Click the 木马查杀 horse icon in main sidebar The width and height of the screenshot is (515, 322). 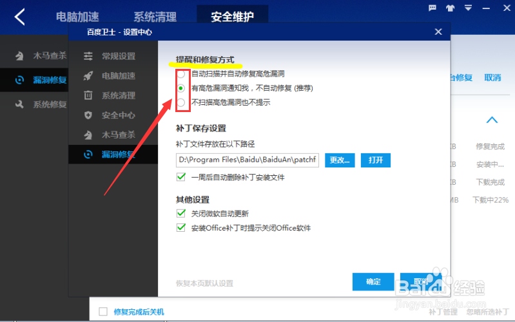click(19, 56)
